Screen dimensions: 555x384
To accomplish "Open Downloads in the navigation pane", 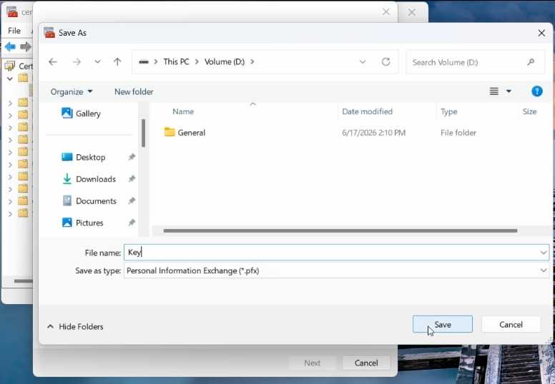I will coord(89,179).
